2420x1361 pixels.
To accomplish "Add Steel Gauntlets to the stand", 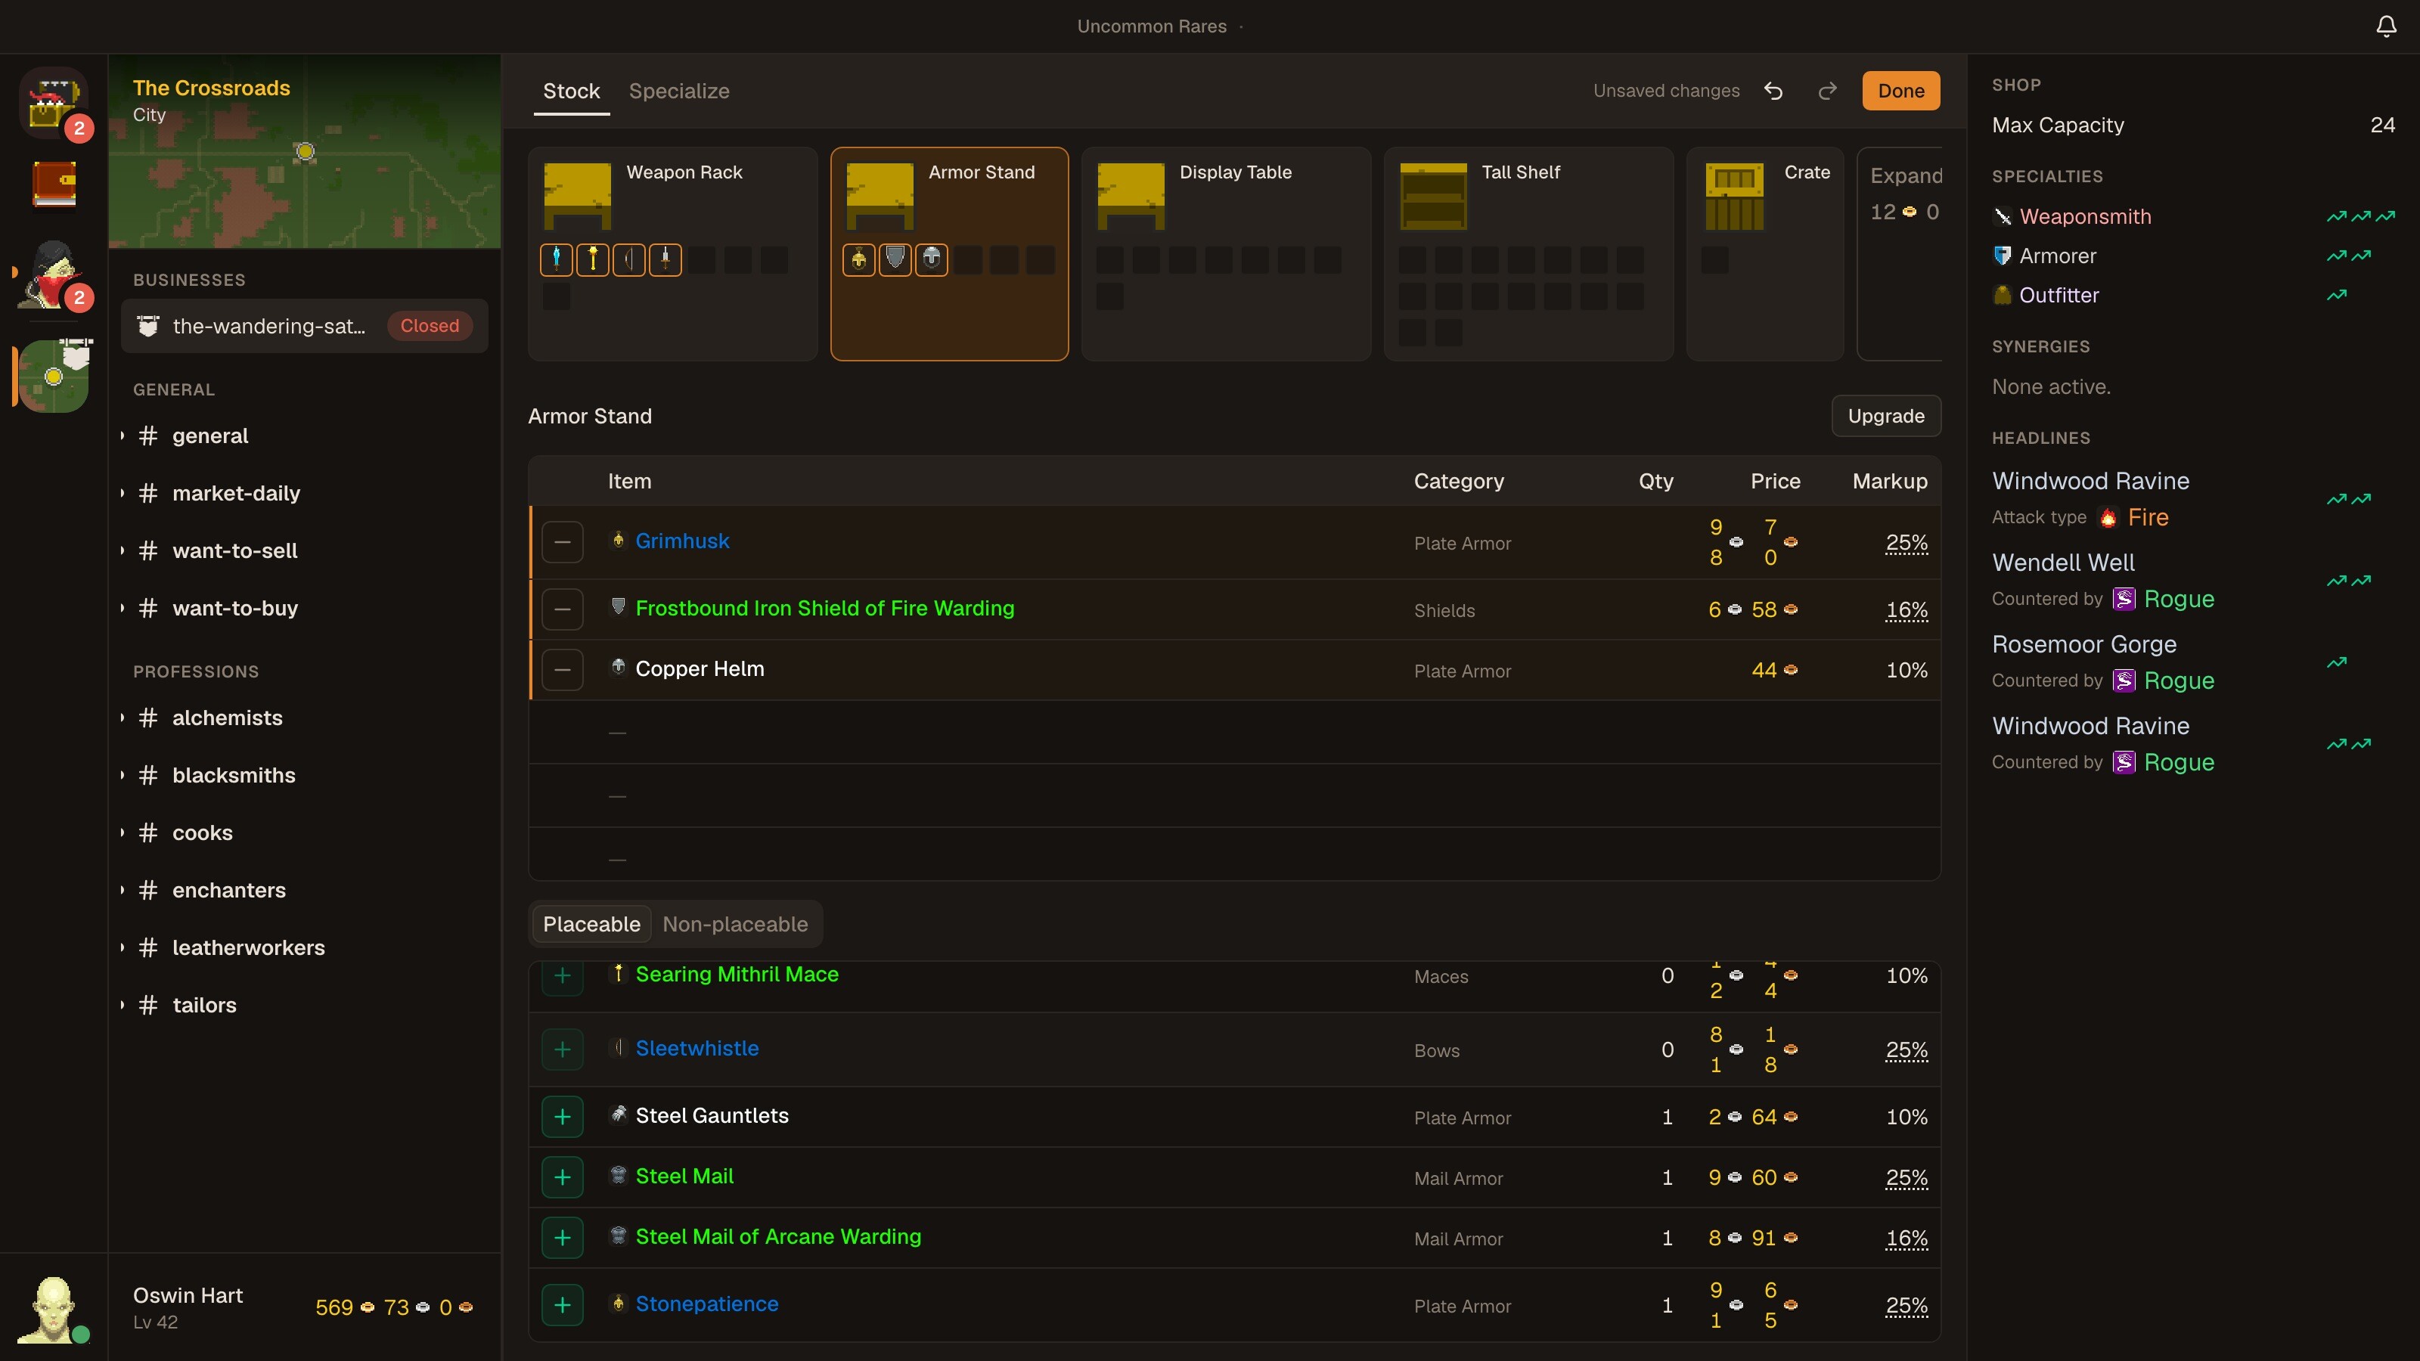I will pyautogui.click(x=563, y=1117).
